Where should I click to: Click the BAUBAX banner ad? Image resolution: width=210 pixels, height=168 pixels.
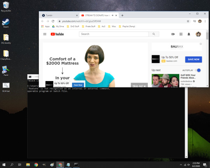(177, 47)
